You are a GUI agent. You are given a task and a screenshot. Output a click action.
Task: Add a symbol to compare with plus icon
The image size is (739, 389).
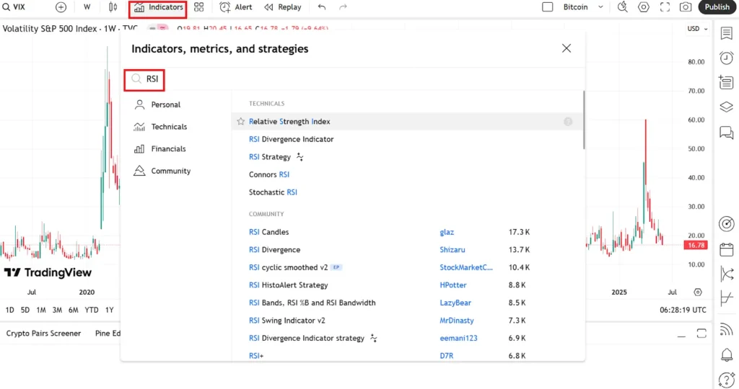pyautogui.click(x=61, y=7)
